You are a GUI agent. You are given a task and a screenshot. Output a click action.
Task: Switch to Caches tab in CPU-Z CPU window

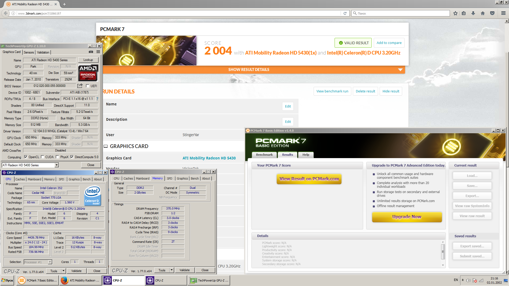point(20,179)
